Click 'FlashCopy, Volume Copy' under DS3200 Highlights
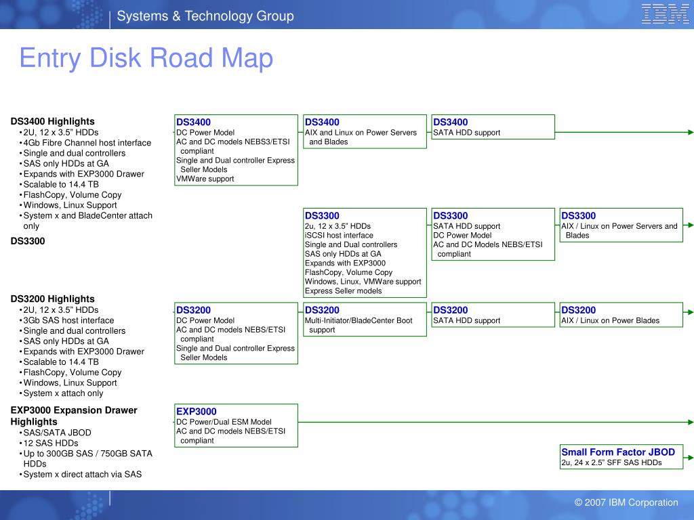This screenshot has height=520, width=694. 73,372
